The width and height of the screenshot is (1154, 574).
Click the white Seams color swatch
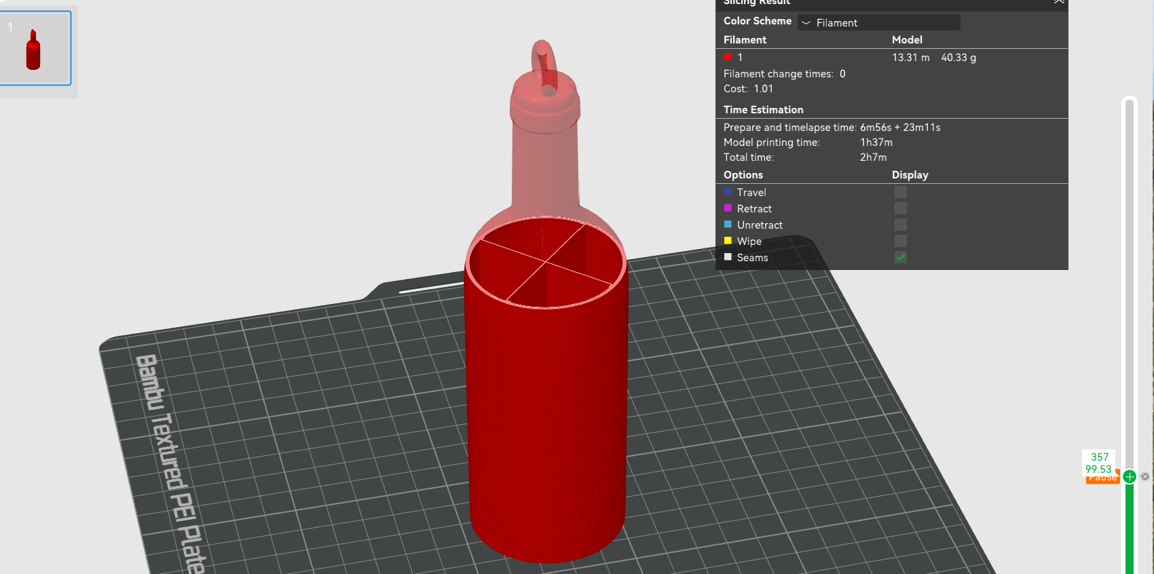[x=728, y=257]
